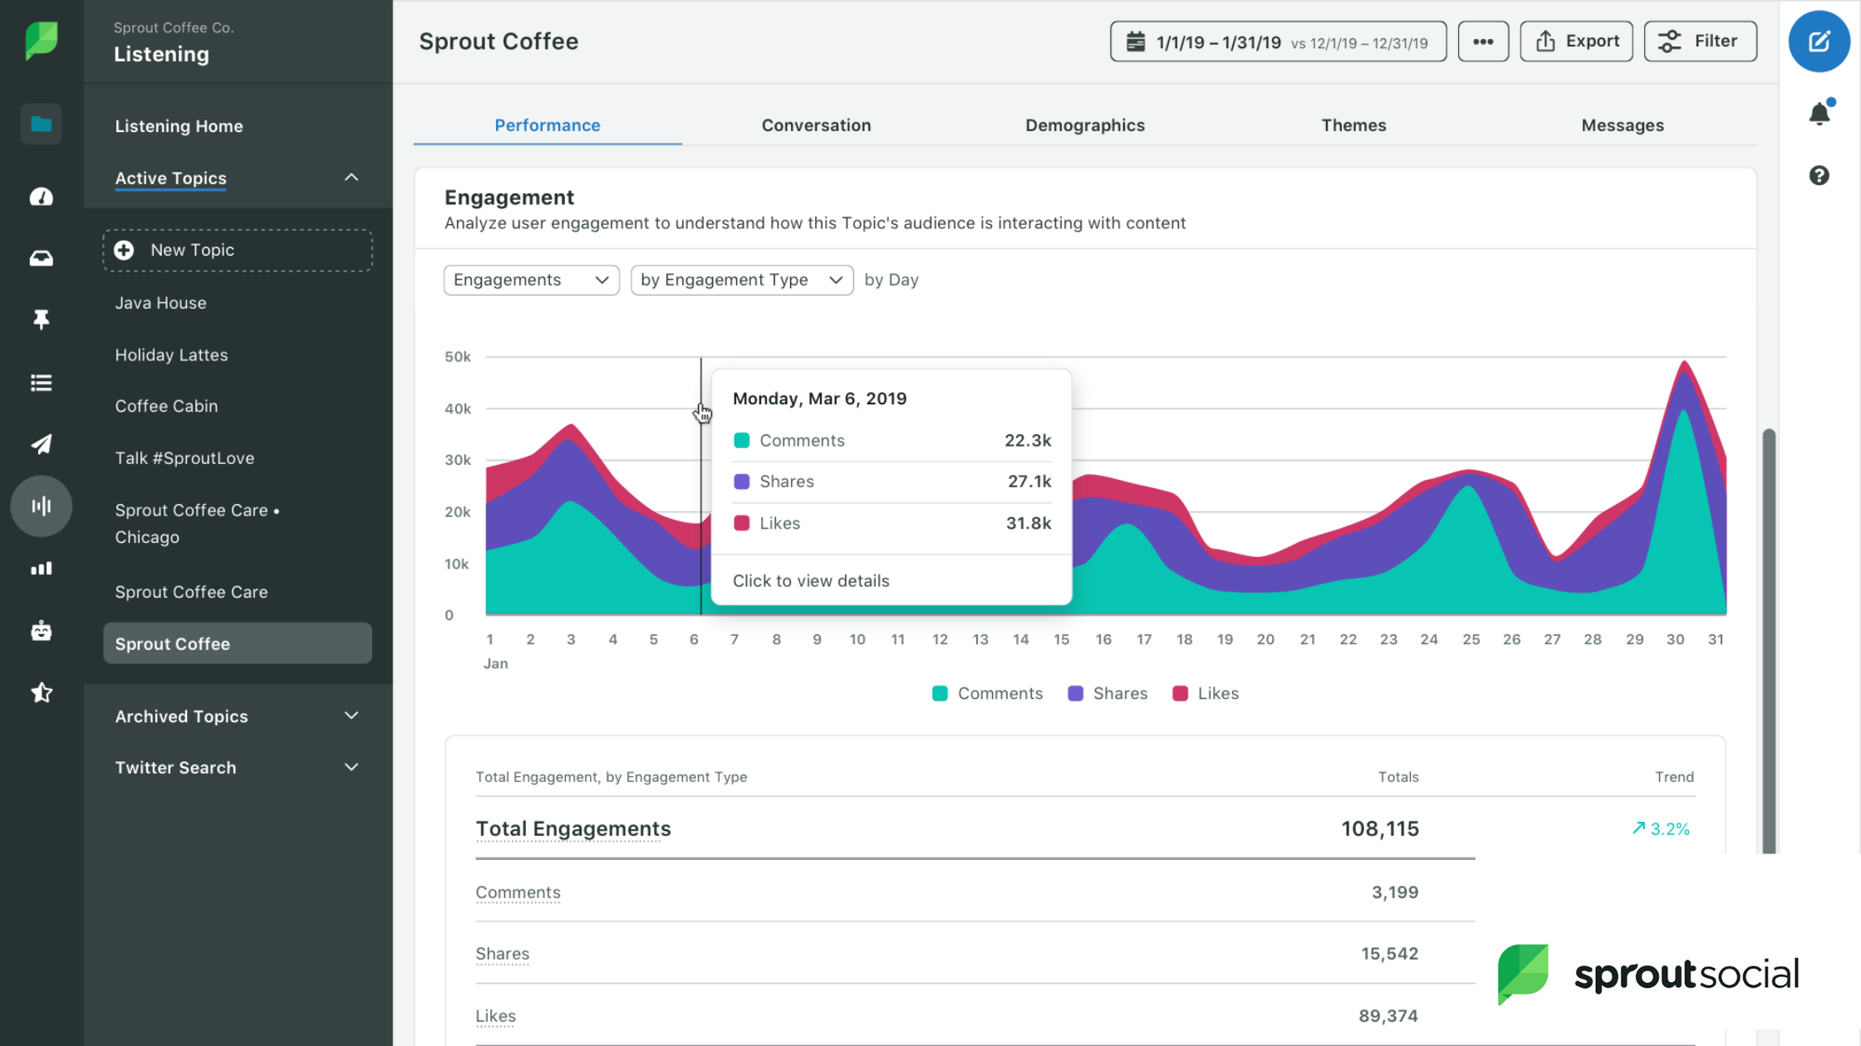Click the peak on day 30 in chart
1861x1046 pixels.
tap(1684, 362)
